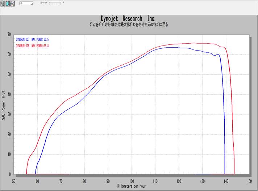Viewport: 258px width, 191px height.
Task: Click the 70 tick on power axis
Action: (9, 35)
